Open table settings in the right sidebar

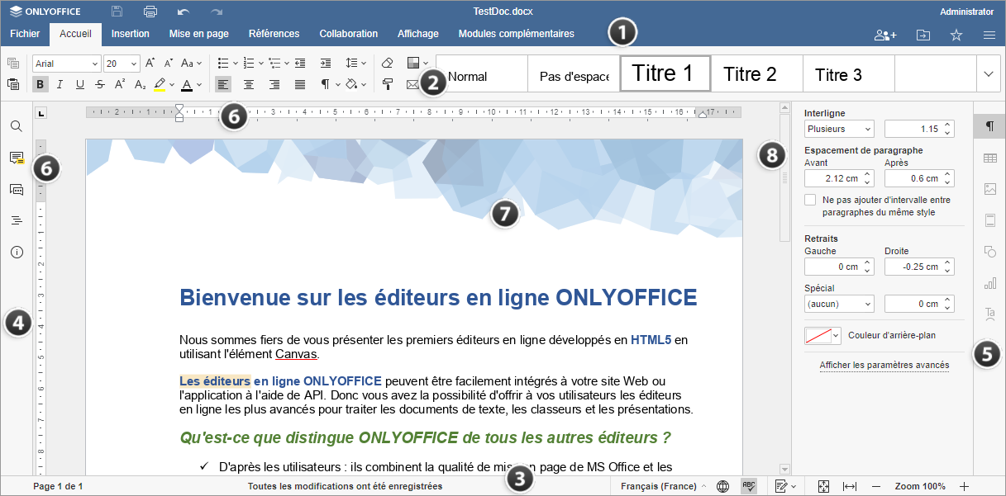tap(989, 158)
